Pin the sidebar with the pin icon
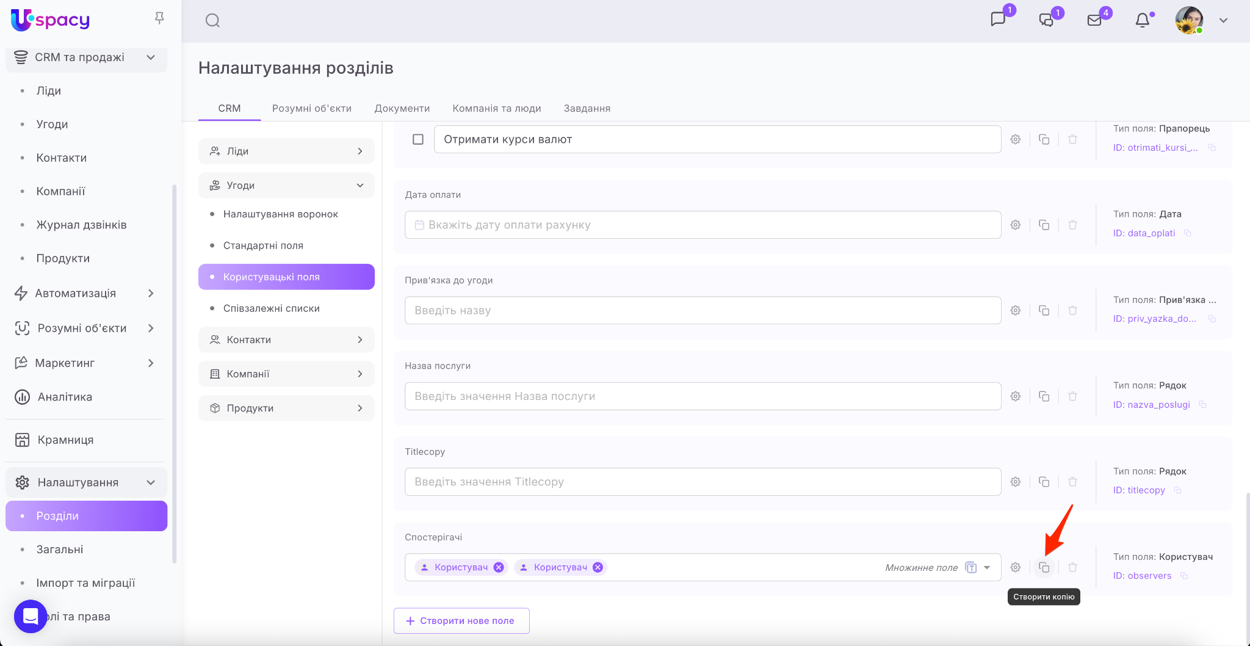Image resolution: width=1250 pixels, height=646 pixels. click(159, 18)
